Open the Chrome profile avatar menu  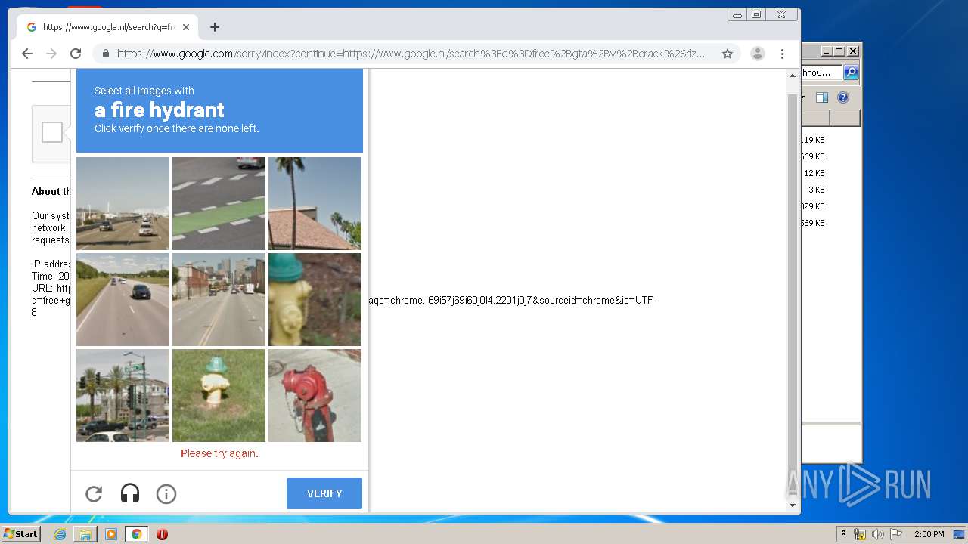[758, 54]
